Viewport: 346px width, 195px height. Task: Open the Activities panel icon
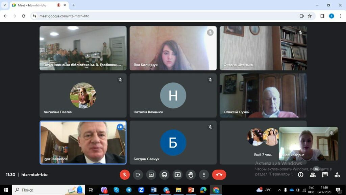[337, 175]
